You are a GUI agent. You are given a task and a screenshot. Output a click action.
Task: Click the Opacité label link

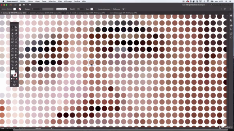coord(72,9)
